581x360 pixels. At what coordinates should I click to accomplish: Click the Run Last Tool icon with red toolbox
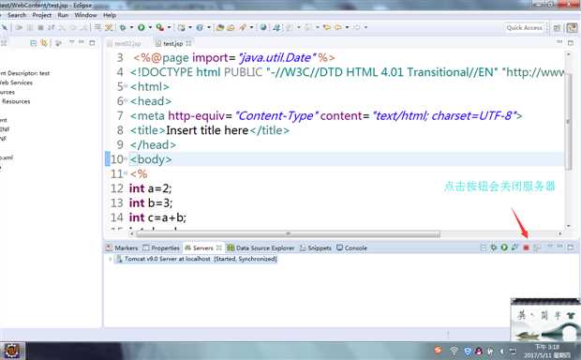tap(159, 27)
